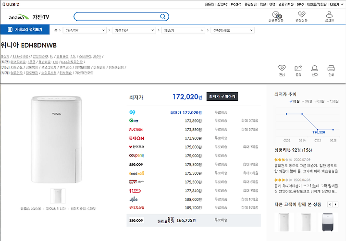Select small thumbnail below product image
This screenshot has height=241, width=346.
click(58, 196)
